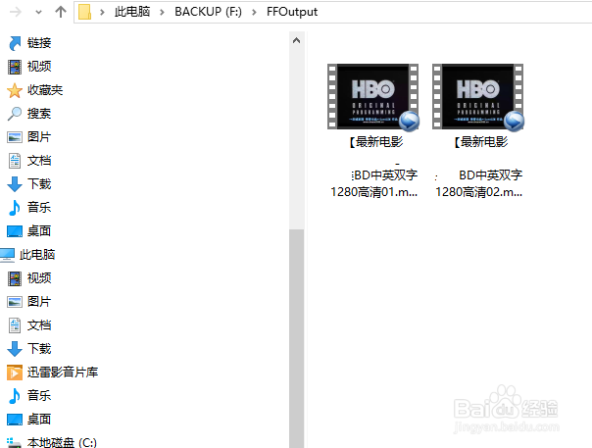Click the 图片 icon under 此电脑
This screenshot has height=448, width=592.
tap(15, 302)
